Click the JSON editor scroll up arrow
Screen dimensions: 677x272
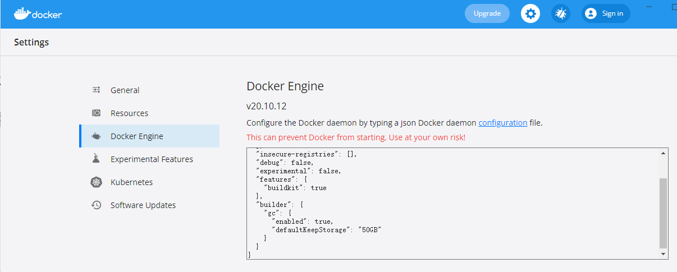point(663,154)
